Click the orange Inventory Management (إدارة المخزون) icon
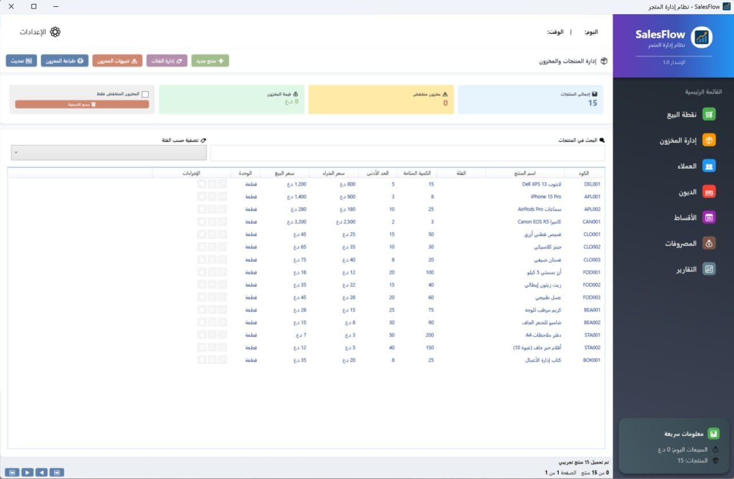Image resolution: width=734 pixels, height=479 pixels. (709, 140)
